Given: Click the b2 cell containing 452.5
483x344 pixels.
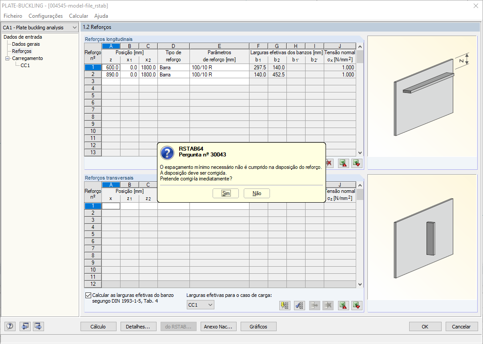Looking at the screenshot, I should click(277, 75).
